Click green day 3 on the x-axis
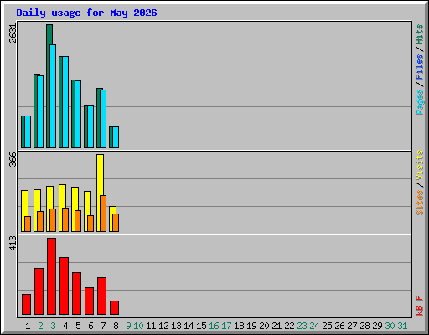This screenshot has height=335, width=429. pos(53,326)
